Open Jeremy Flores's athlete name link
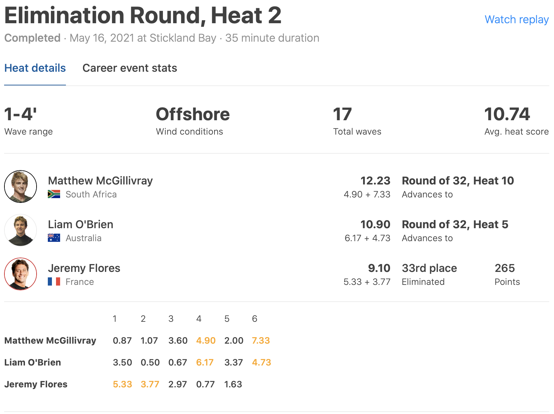Screen dimensions: 554x414 tap(84, 268)
